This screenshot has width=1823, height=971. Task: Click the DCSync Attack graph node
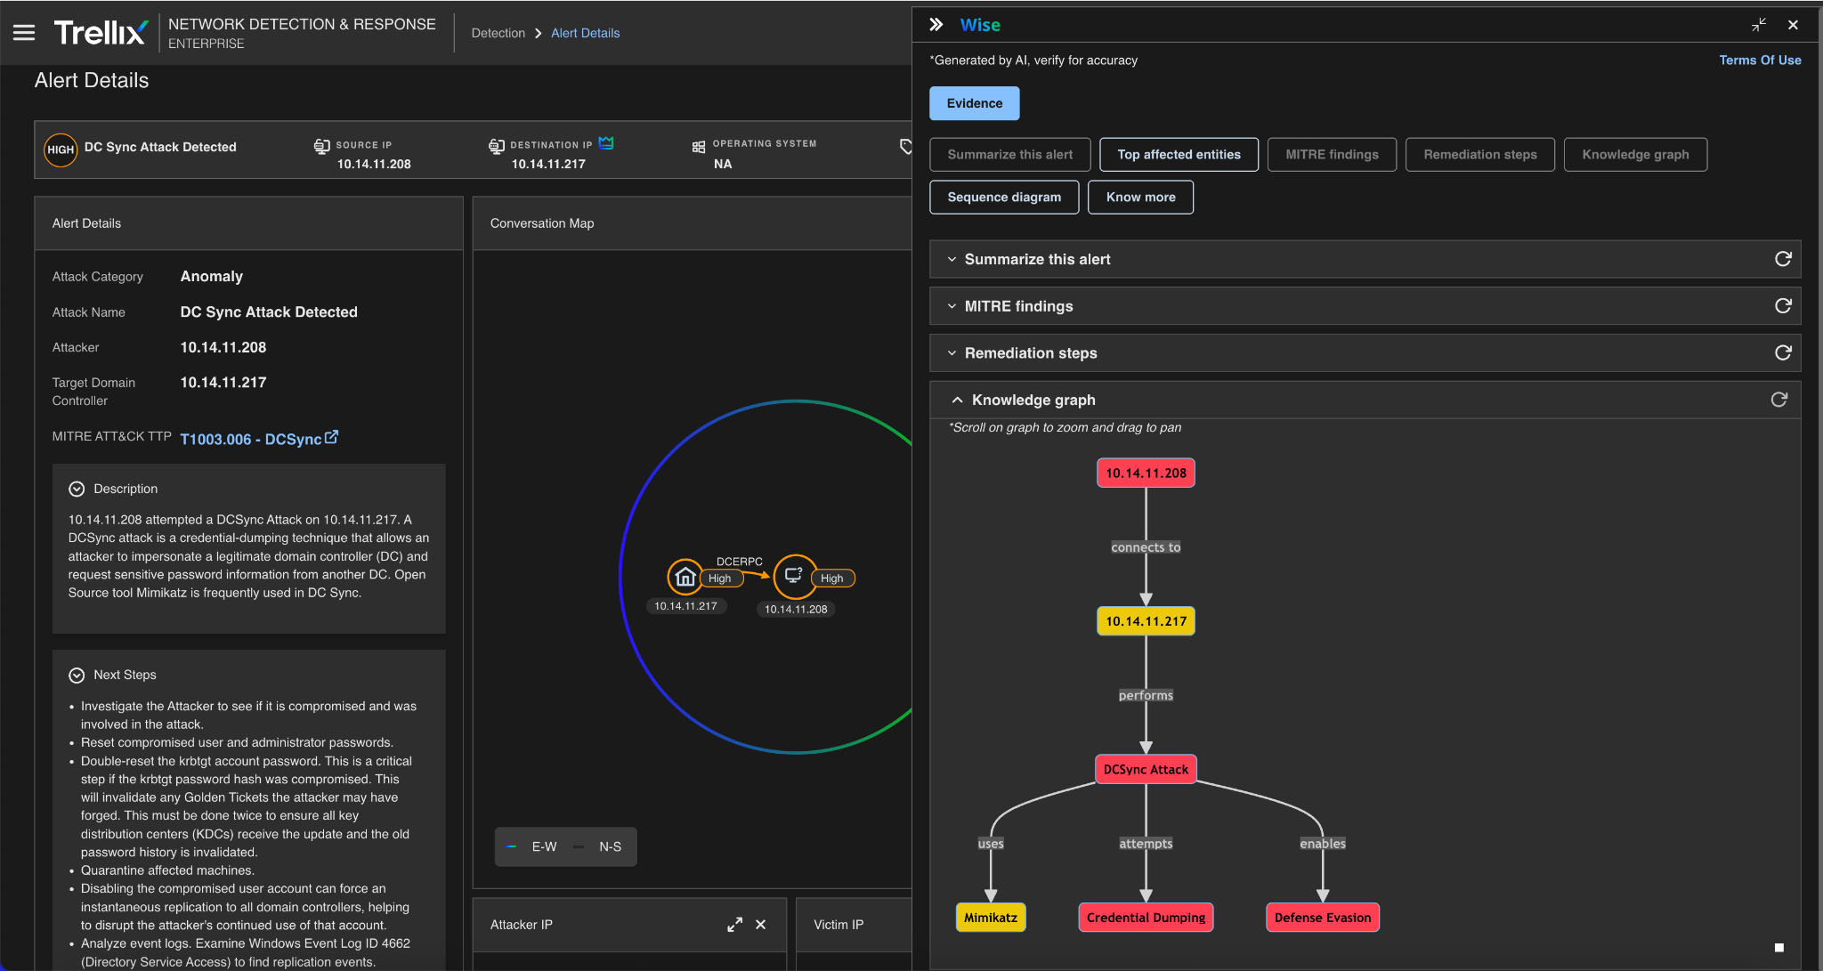(x=1145, y=769)
